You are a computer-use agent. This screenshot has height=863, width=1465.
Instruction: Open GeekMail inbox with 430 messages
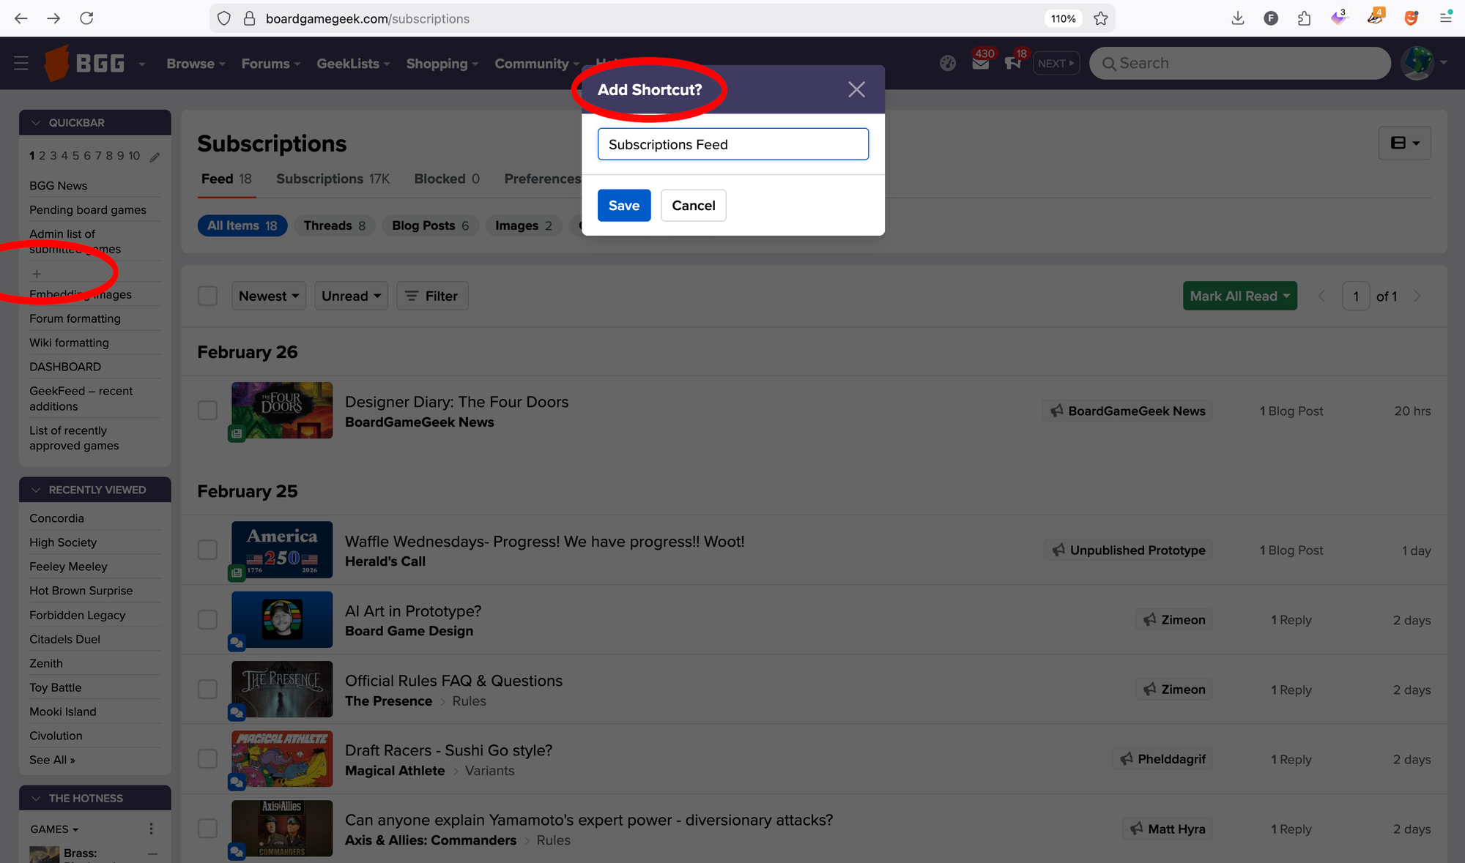(x=980, y=64)
